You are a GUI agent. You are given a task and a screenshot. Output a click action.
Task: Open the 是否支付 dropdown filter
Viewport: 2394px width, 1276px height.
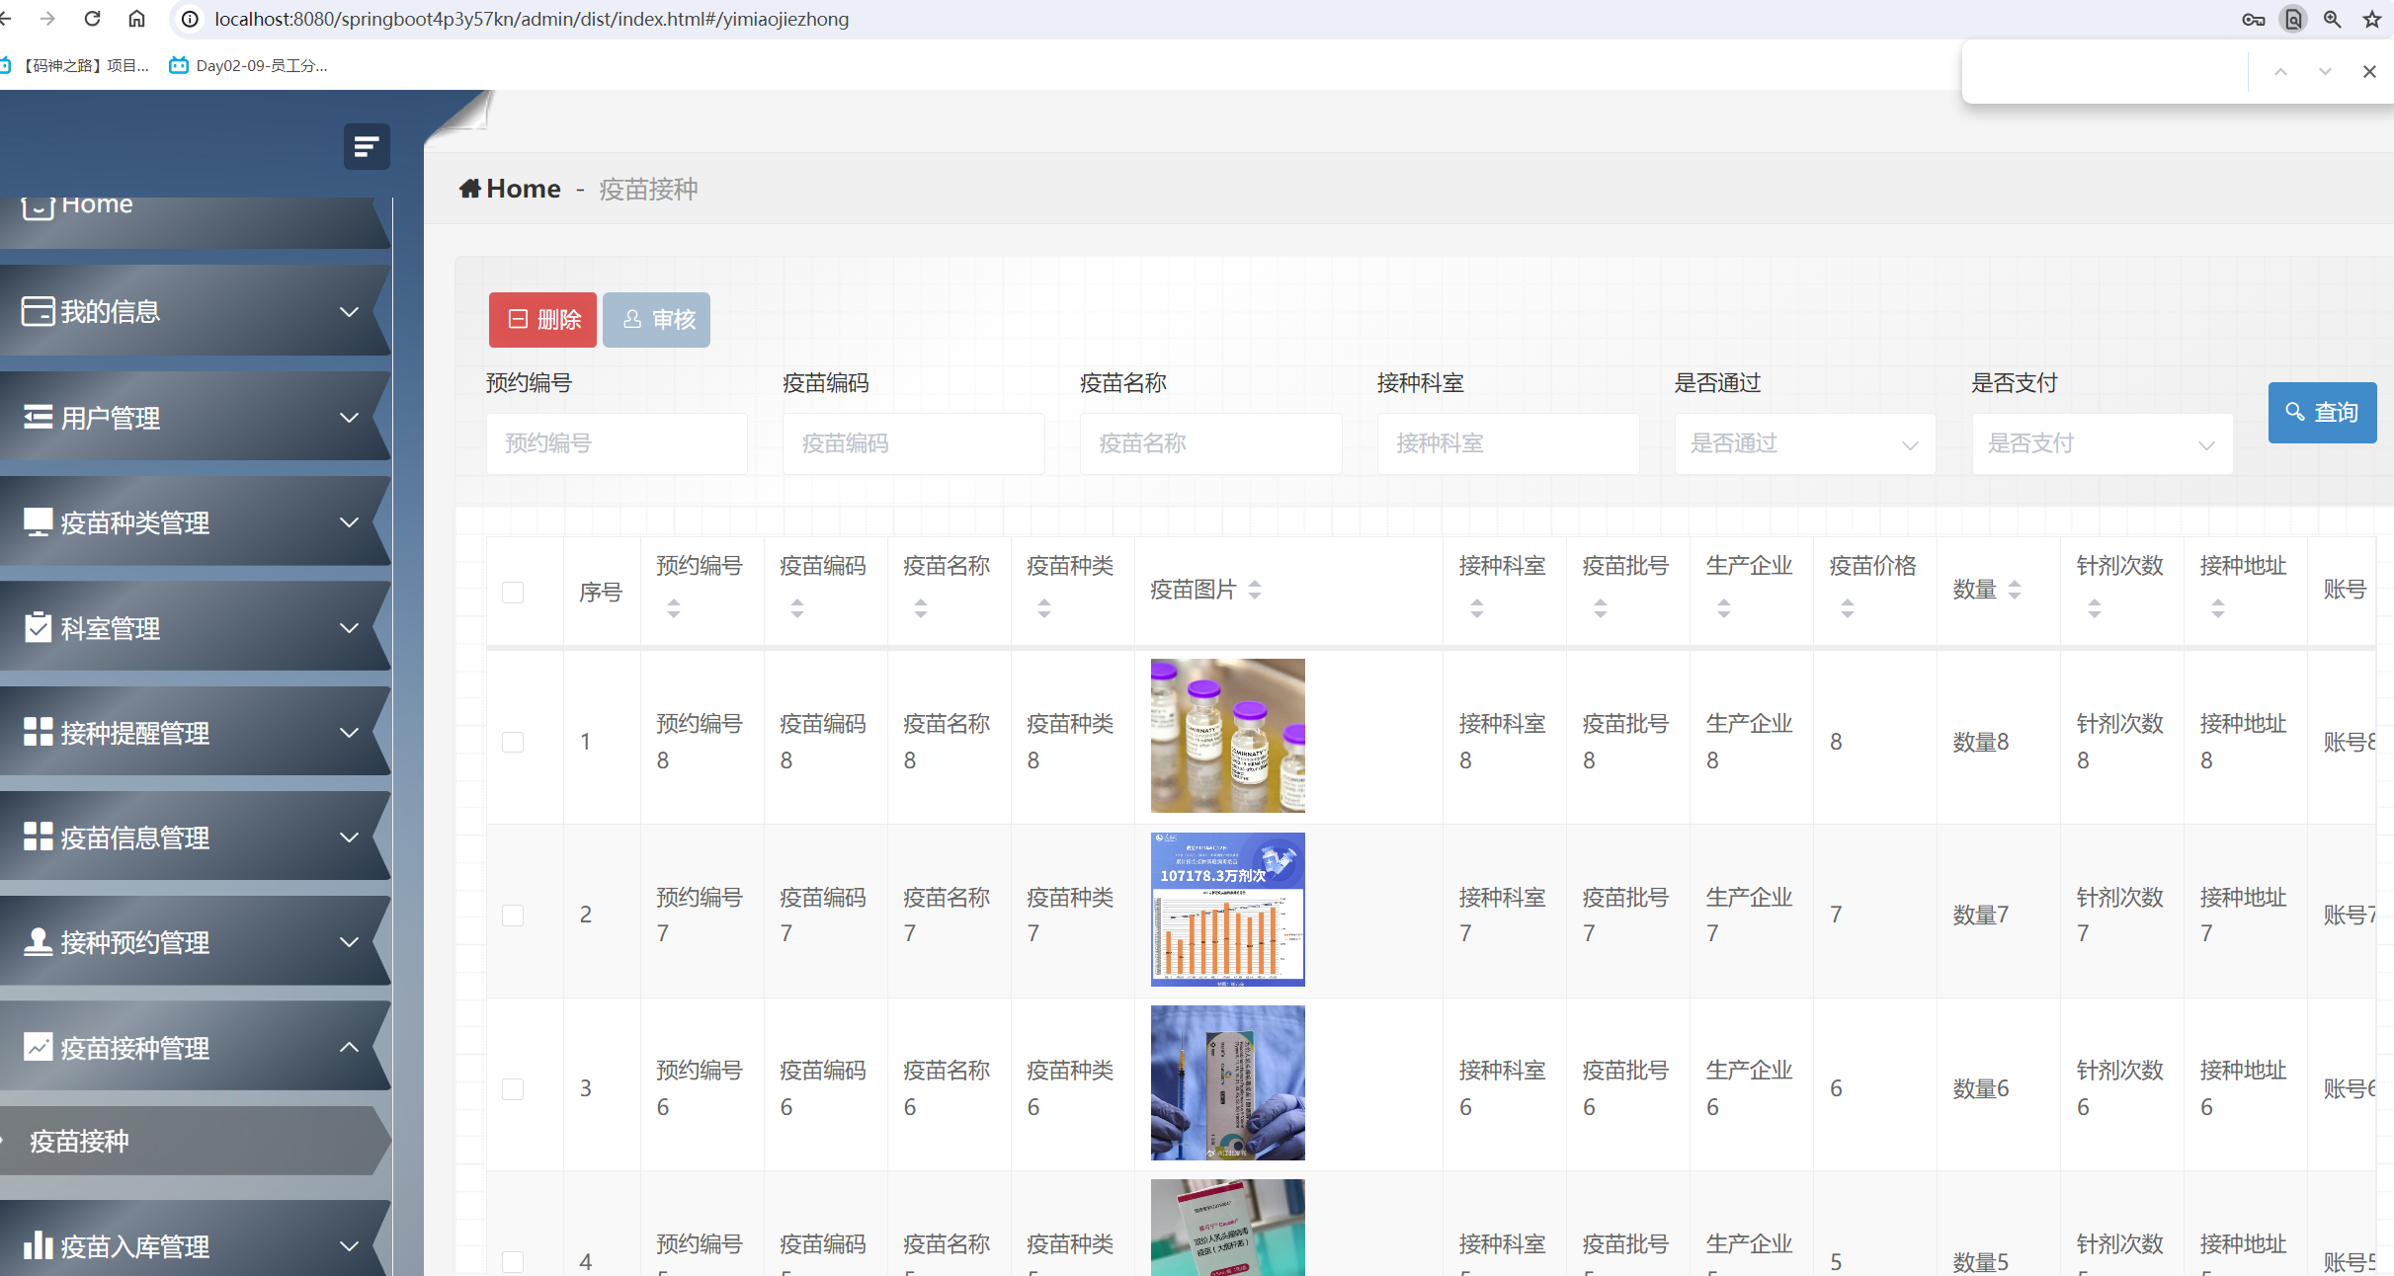tap(2102, 443)
